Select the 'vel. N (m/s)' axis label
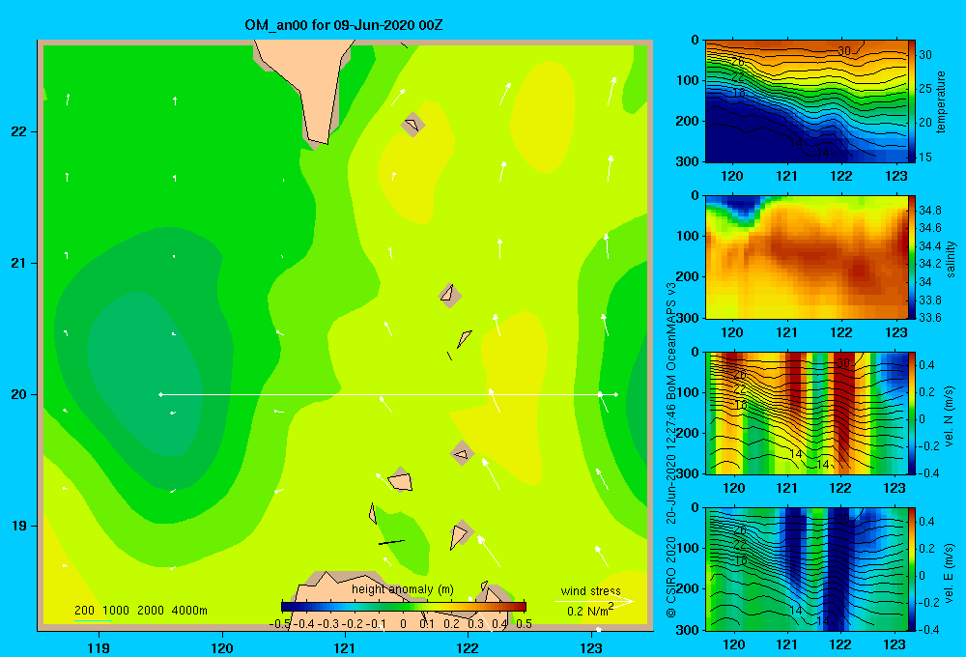This screenshot has height=657, width=966. click(x=950, y=416)
